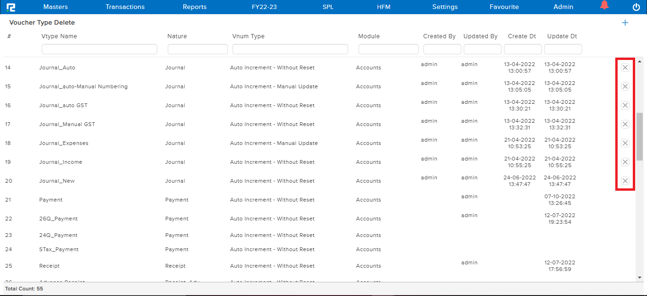This screenshot has height=296, width=647.
Task: Open the Admin menu
Action: click(563, 7)
